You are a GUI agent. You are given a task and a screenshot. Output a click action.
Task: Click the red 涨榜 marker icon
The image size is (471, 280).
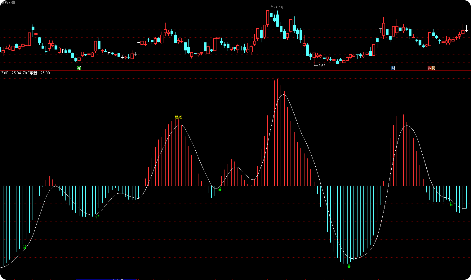[x=431, y=68]
